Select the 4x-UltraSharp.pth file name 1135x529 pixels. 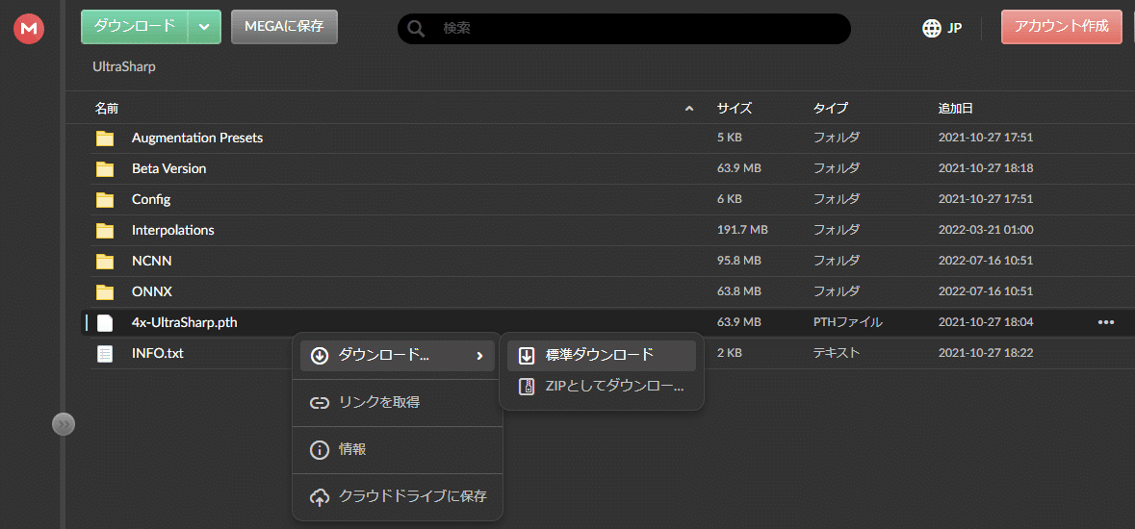185,323
